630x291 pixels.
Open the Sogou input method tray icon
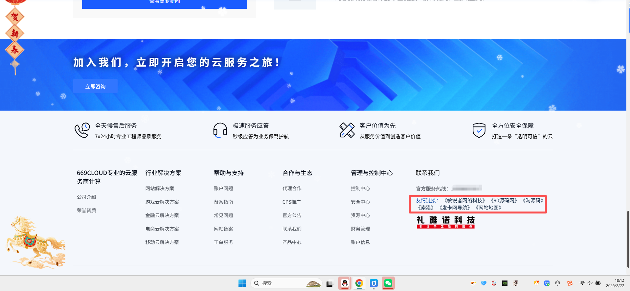click(x=570, y=283)
